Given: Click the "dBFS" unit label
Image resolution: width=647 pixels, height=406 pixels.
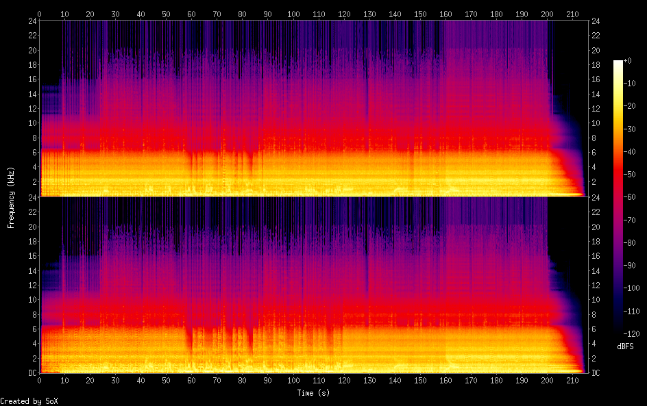Looking at the screenshot, I should point(625,346).
